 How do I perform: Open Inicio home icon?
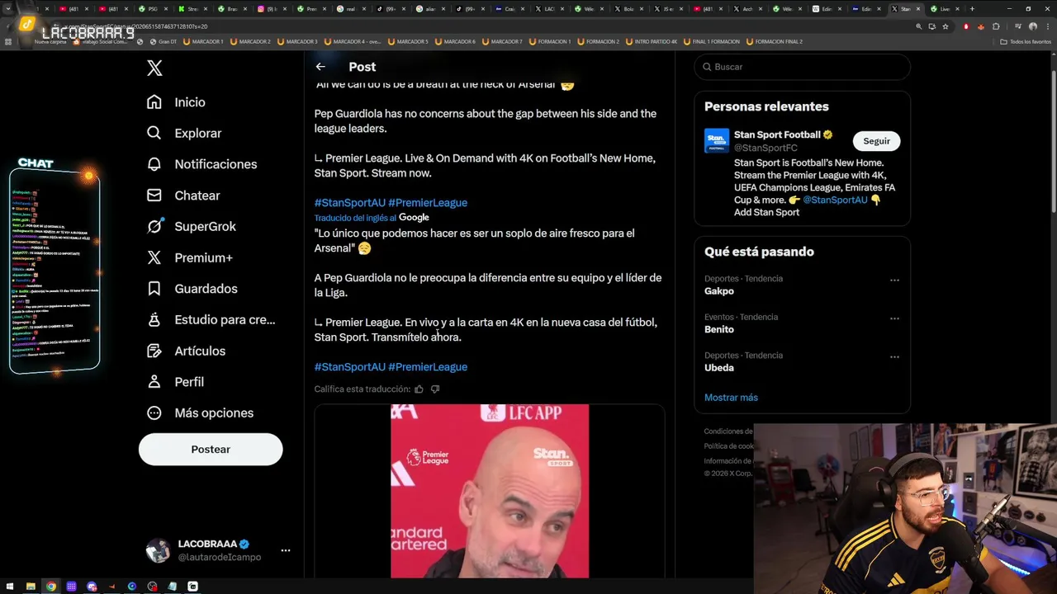[154, 102]
